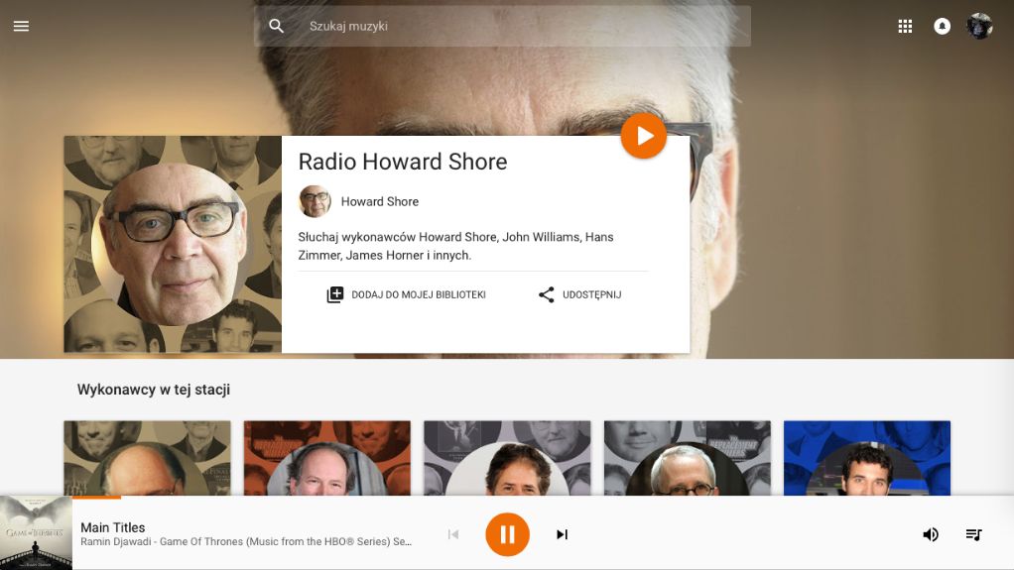
Task: Click the Słuchaj wykonawców description text
Action: (456, 246)
